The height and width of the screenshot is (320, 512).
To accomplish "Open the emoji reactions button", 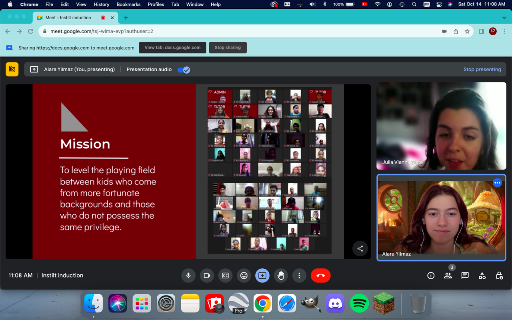I will pos(244,276).
